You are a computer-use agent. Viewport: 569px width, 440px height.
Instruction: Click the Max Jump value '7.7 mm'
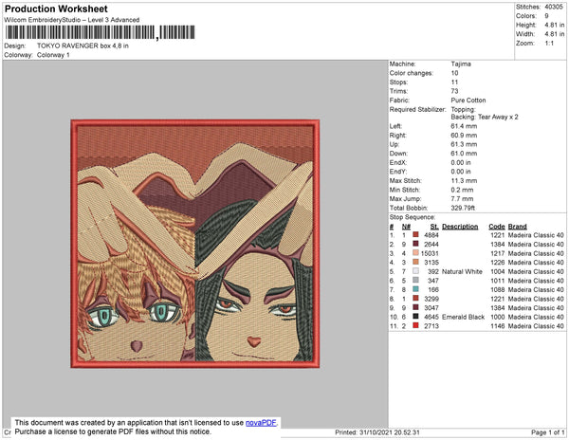click(462, 199)
